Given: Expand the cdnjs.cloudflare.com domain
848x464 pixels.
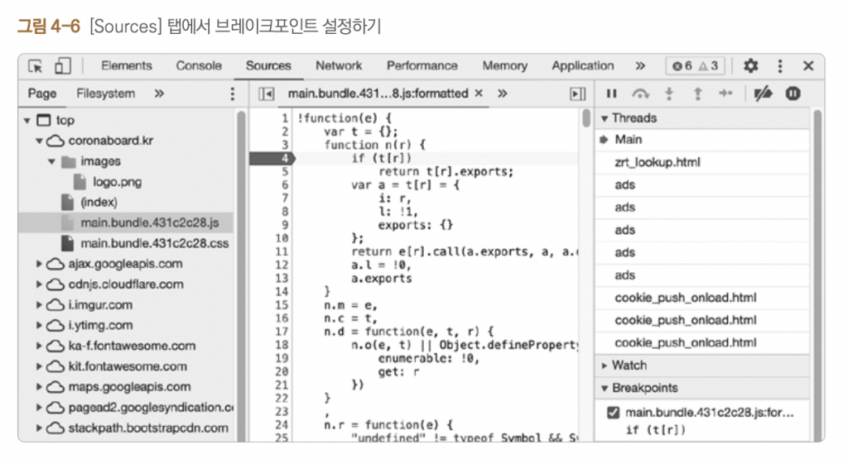Looking at the screenshot, I should click(x=39, y=285).
